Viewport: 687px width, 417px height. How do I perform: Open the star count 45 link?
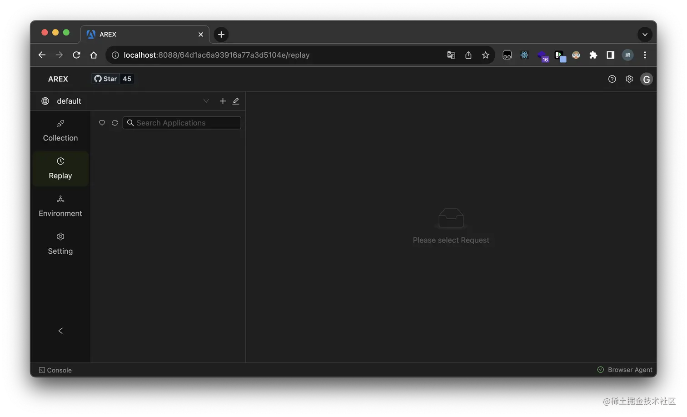pyautogui.click(x=127, y=79)
